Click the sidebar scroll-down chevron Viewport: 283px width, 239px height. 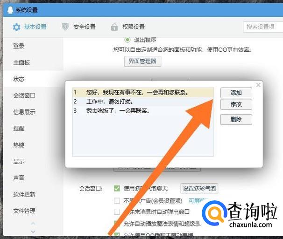coord(33,232)
